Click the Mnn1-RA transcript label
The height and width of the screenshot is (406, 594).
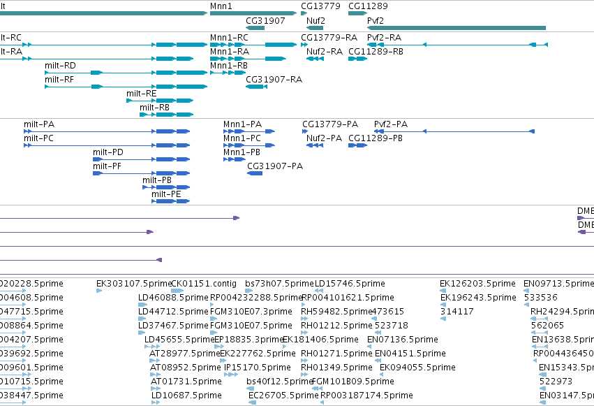click(230, 52)
